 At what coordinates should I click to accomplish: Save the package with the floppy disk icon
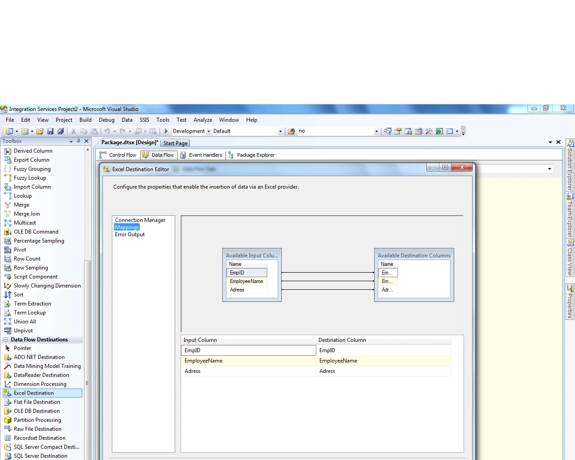(x=50, y=131)
